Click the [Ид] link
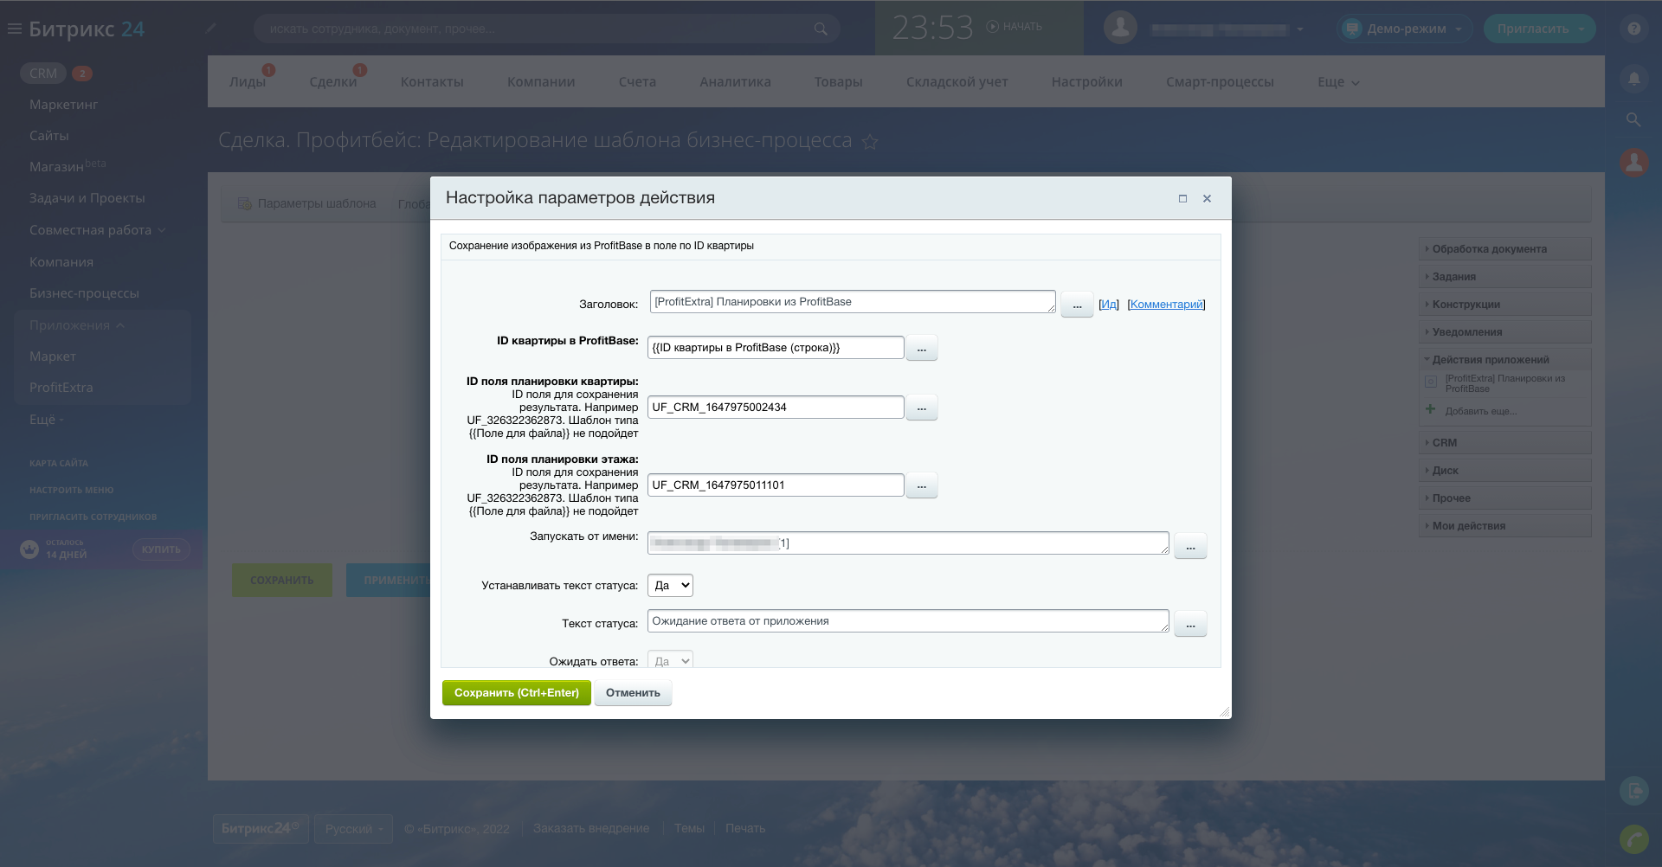Image resolution: width=1662 pixels, height=867 pixels. pyautogui.click(x=1109, y=305)
